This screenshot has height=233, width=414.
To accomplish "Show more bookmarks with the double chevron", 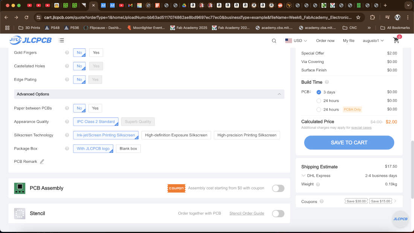I will (369, 28).
